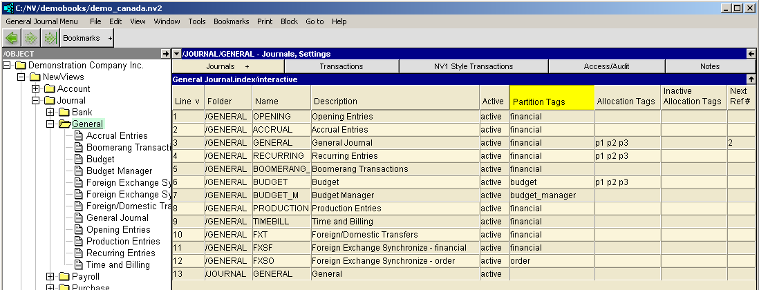Click the forward-to-end arrow toolbar button
Image resolution: width=759 pixels, height=290 pixels.
pyautogui.click(x=49, y=38)
